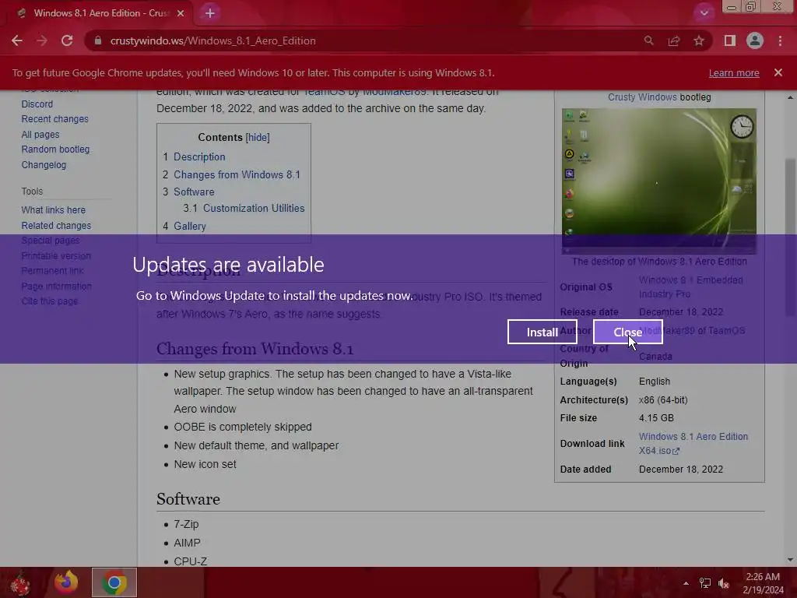Open the network tray icon
Viewport: 797px width, 598px height.
(704, 583)
